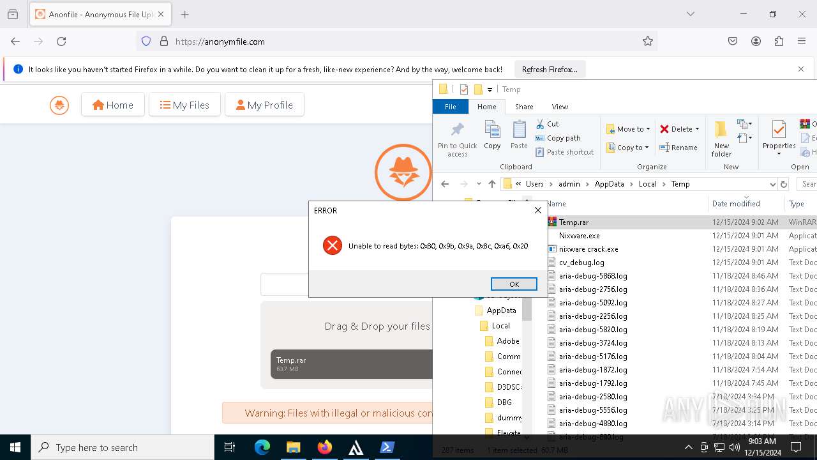Screen dimensions: 817x460
Task: Open File Explorer from taskbar
Action: 293,447
